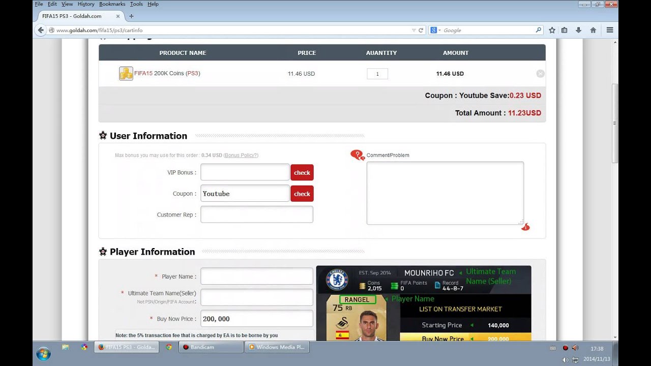Click the search magnifier icon in search box
Image resolution: width=651 pixels, height=366 pixels.
538,30
